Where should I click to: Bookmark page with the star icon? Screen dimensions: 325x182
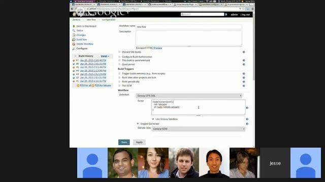(x=243, y=9)
